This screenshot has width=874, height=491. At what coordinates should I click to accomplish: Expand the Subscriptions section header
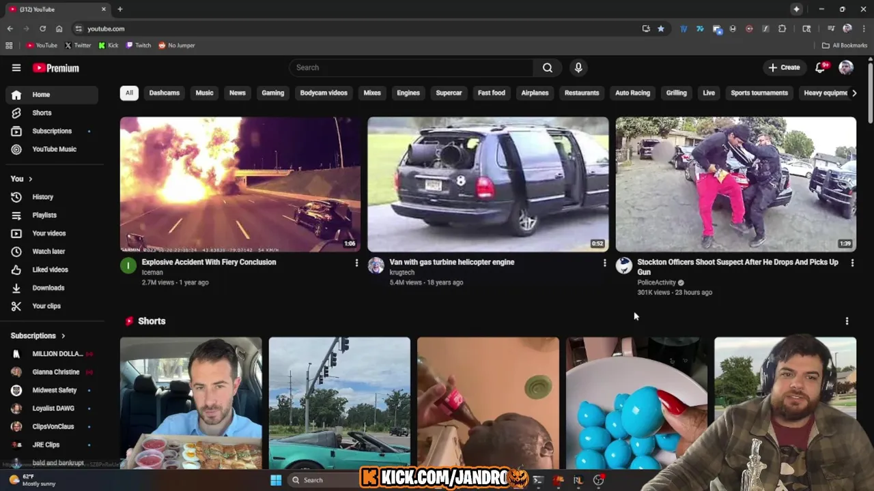pos(38,336)
